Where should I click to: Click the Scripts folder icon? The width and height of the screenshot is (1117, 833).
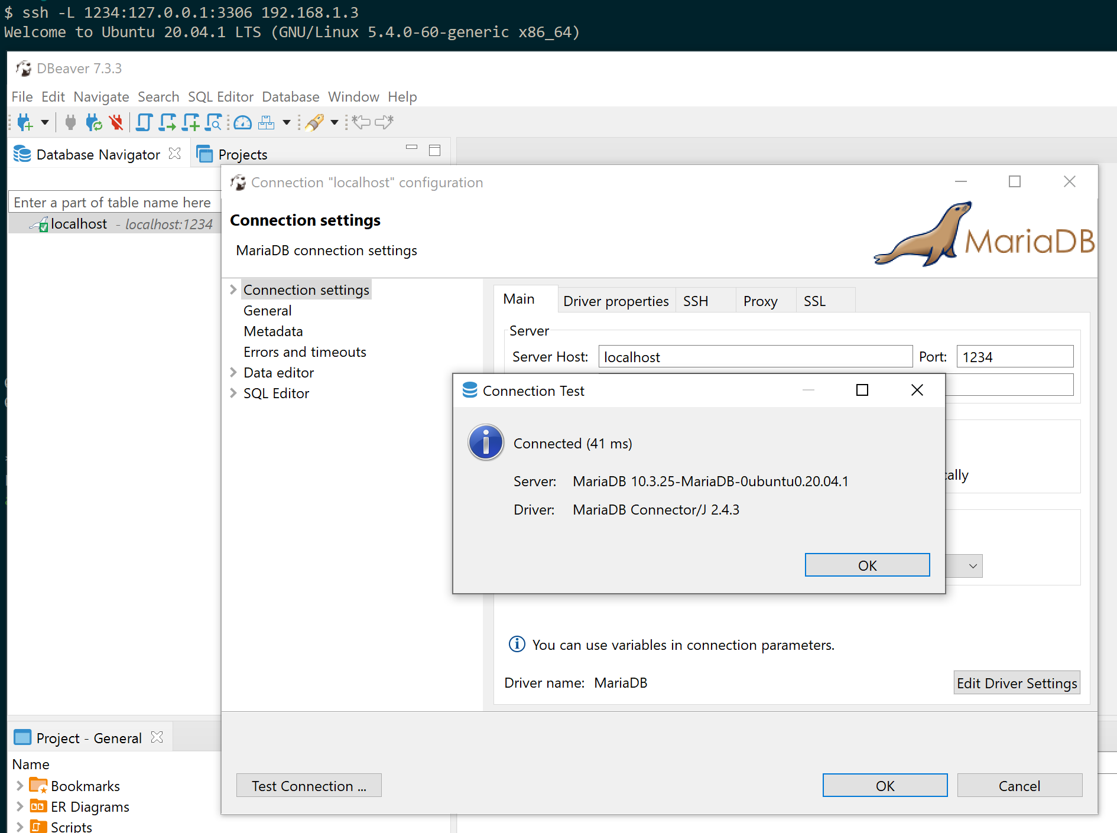coord(38,826)
